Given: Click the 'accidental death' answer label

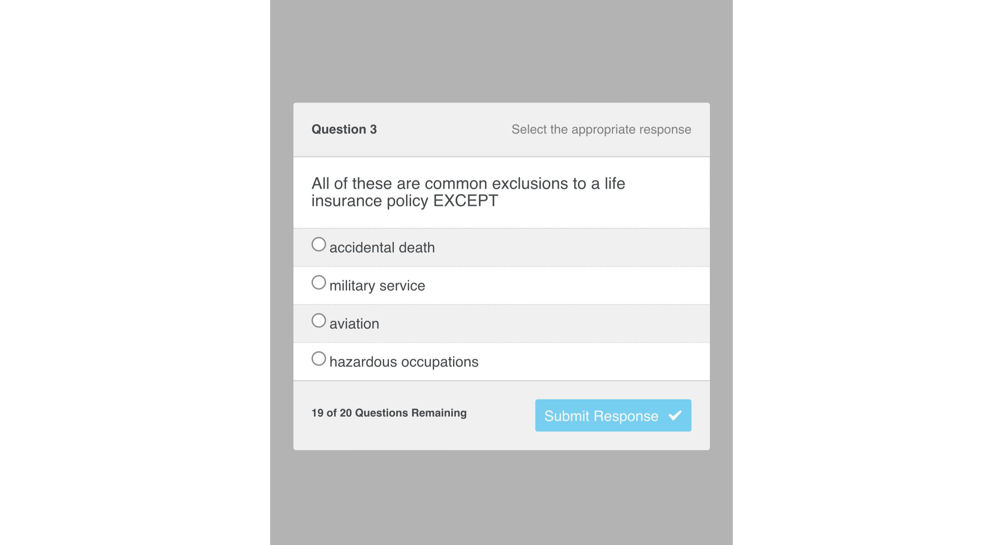Looking at the screenshot, I should [382, 248].
